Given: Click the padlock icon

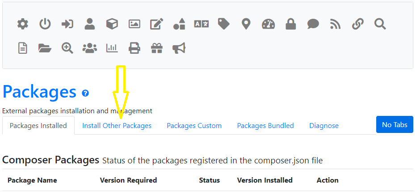Looking at the screenshot, I should pos(291,24).
